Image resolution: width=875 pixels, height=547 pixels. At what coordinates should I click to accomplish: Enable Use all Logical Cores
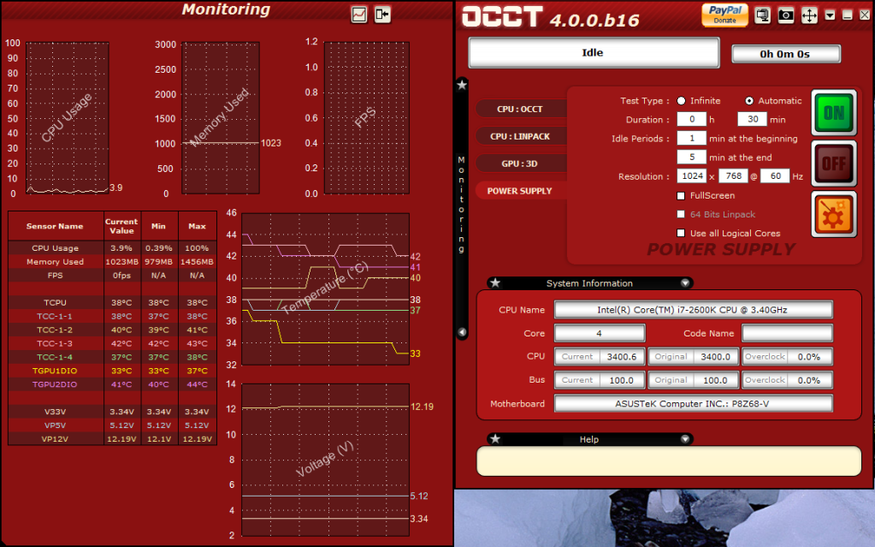[x=681, y=233]
